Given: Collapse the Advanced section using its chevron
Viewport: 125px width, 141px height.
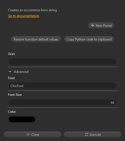Looking at the screenshot, I should click(x=10, y=71).
